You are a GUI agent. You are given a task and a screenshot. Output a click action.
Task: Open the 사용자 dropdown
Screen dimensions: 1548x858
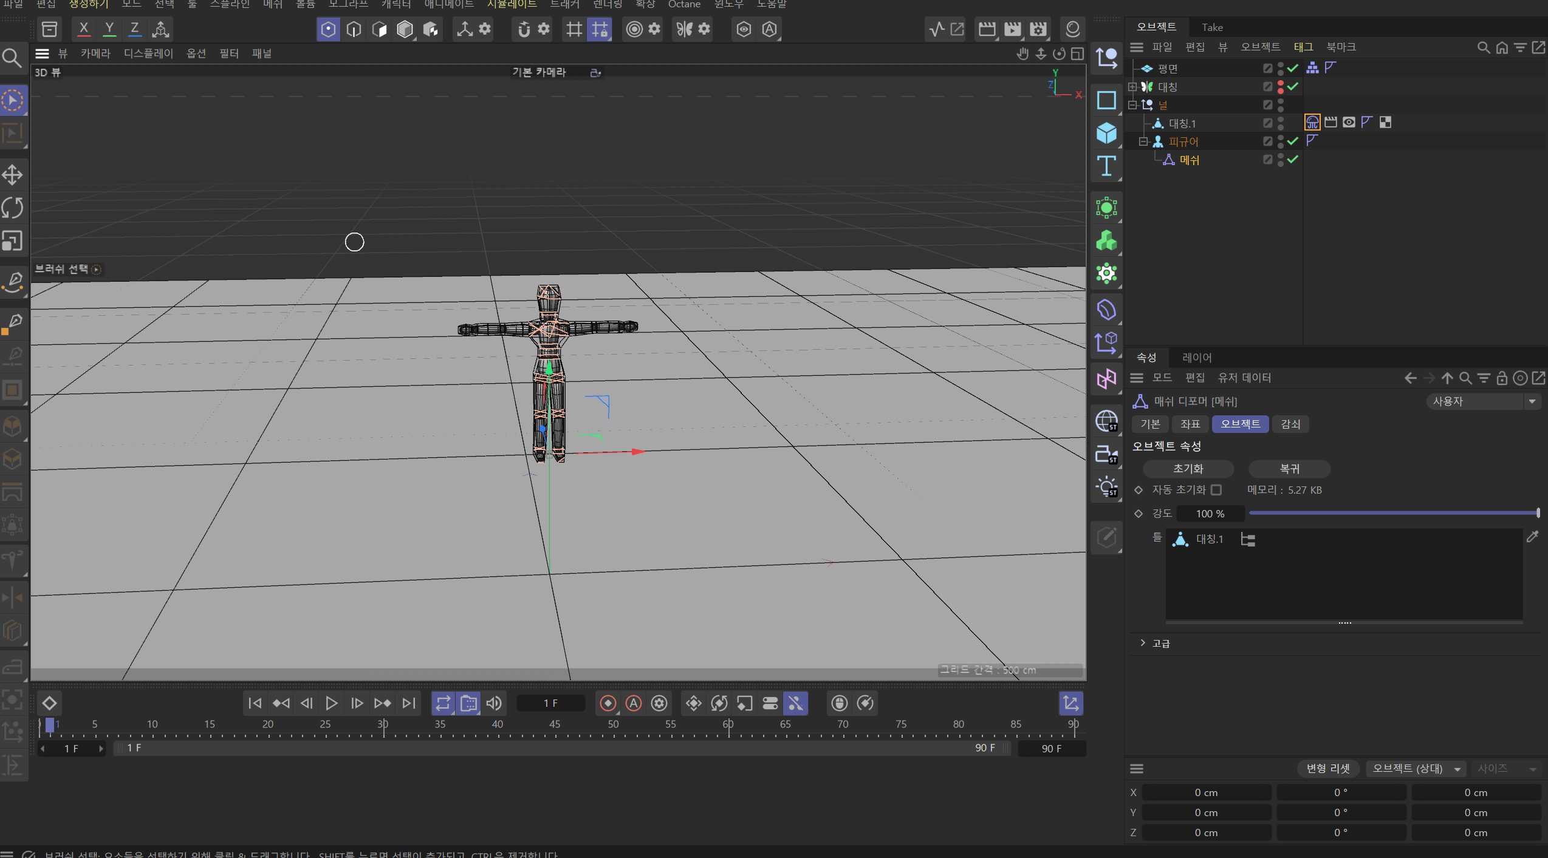pyautogui.click(x=1482, y=401)
